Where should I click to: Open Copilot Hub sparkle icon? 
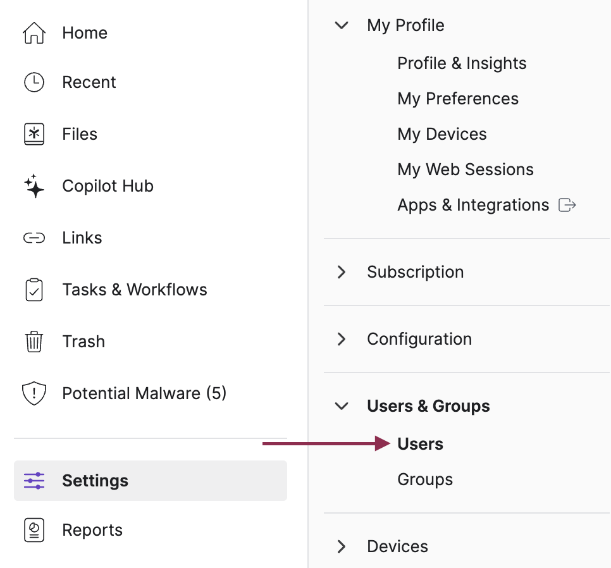pyautogui.click(x=34, y=186)
